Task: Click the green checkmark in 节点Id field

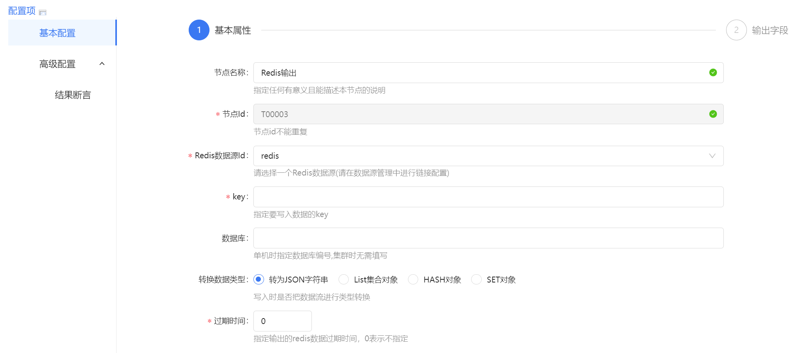Action: tap(713, 114)
